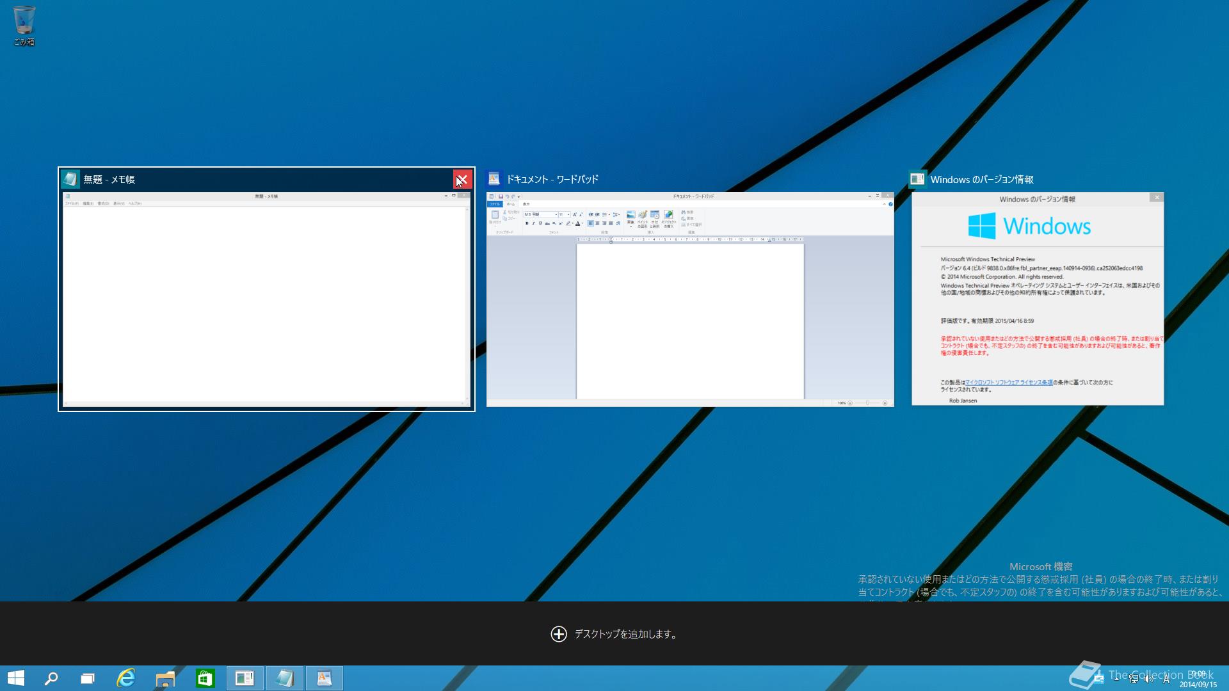
Task: Click the ワードパッド app icon in thumbnail title
Action: [494, 179]
